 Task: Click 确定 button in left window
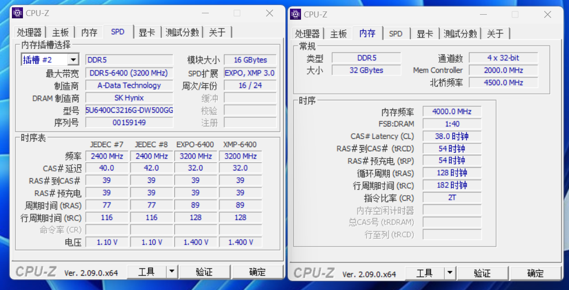257,272
